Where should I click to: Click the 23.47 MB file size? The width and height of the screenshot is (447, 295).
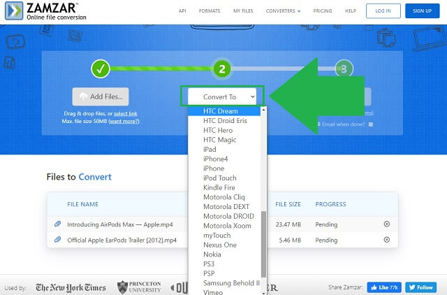288,224
